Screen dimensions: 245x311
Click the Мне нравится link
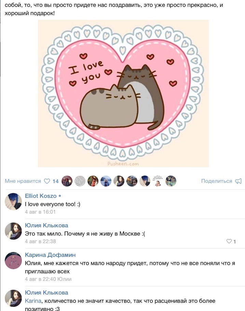(x=23, y=181)
